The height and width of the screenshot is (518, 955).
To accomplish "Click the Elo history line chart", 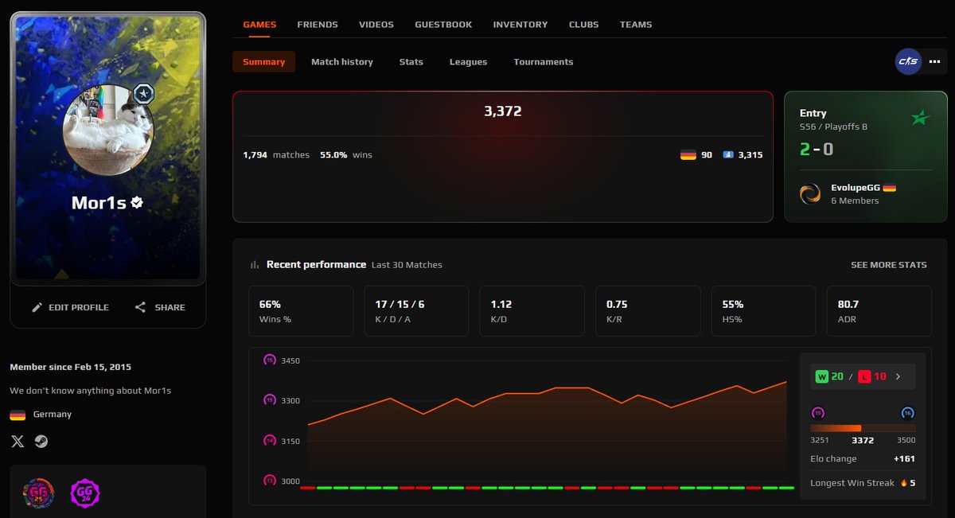I will [x=548, y=420].
